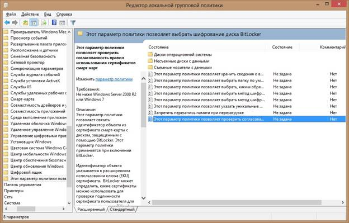The image size is (349, 223).
Task: Click the tree pane scroll down arrow
Action: pos(69,203)
